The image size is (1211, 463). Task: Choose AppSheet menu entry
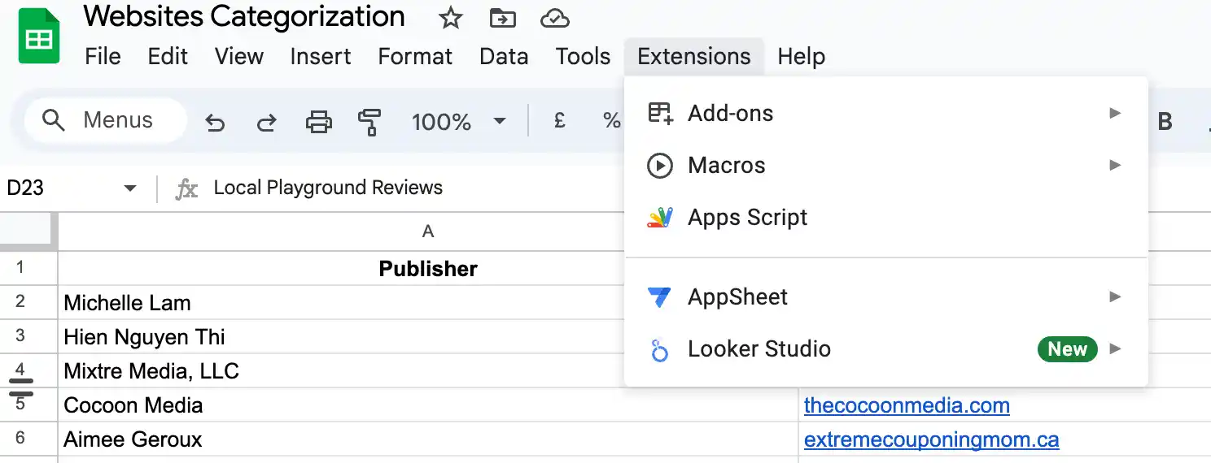[x=885, y=296]
